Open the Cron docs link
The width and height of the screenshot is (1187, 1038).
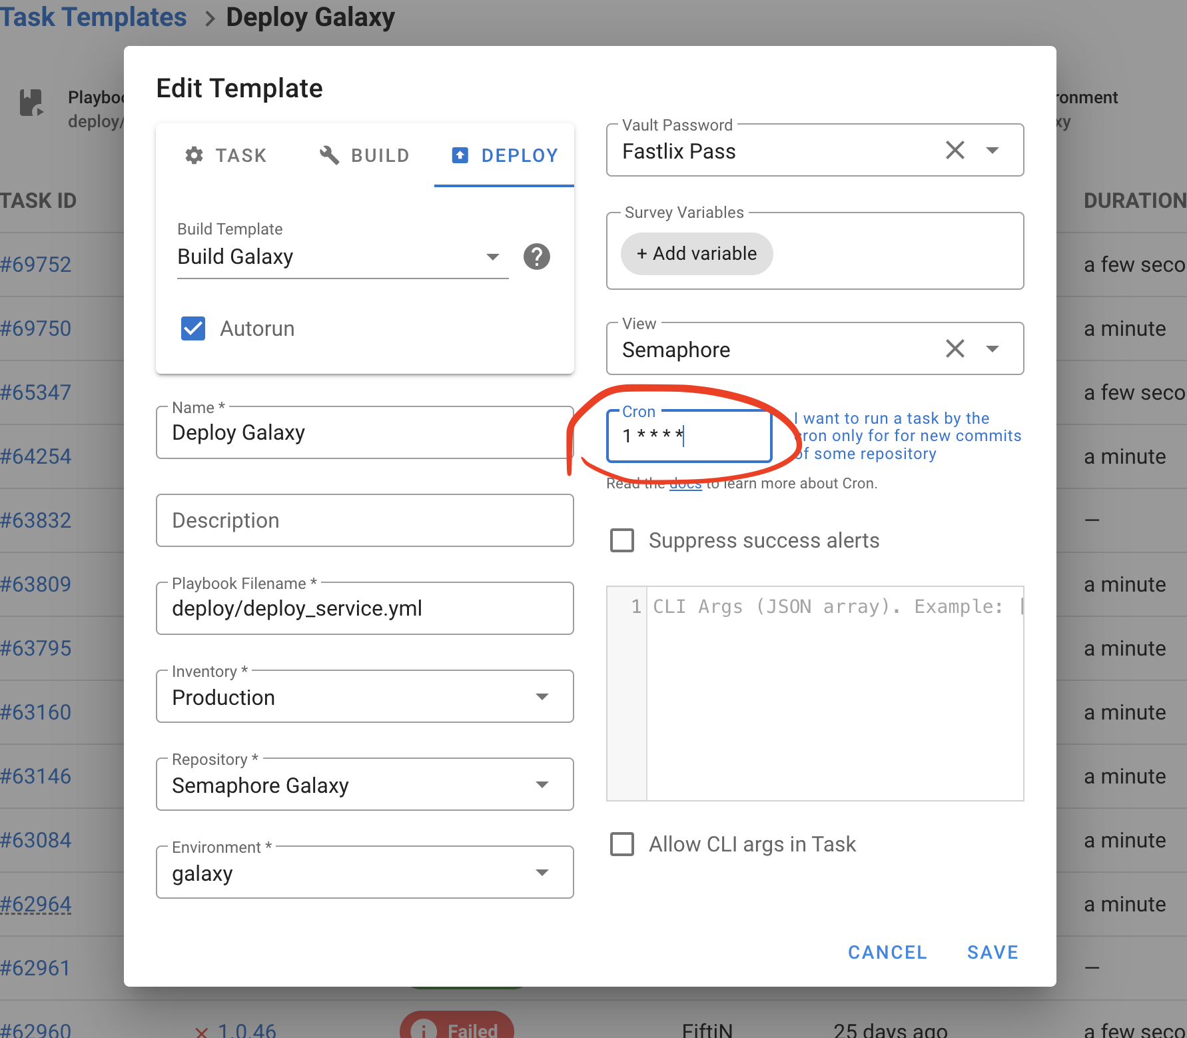click(685, 484)
